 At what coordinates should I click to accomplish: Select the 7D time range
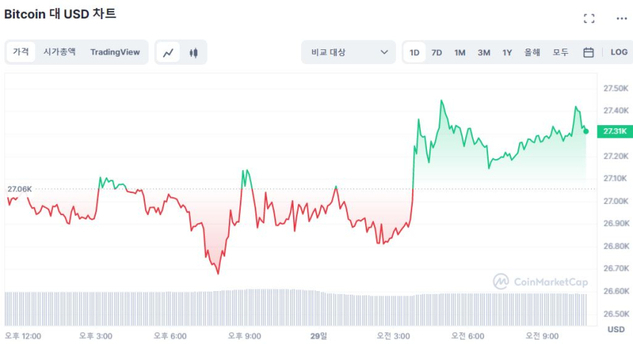coord(436,52)
